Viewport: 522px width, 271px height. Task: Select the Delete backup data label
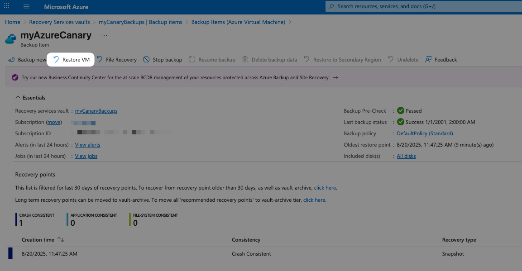pyautogui.click(x=274, y=60)
